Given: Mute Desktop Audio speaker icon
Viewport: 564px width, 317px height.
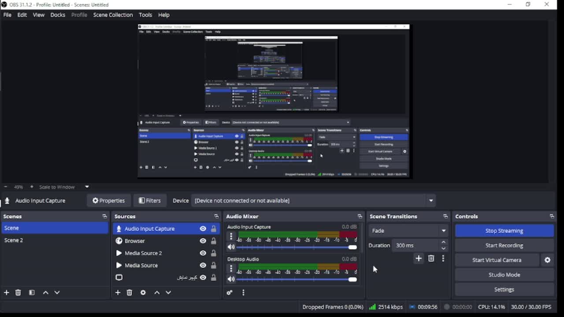Looking at the screenshot, I should tap(231, 279).
